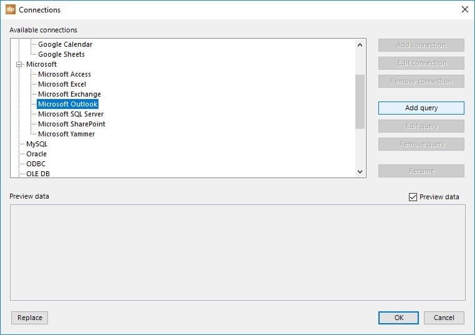The height and width of the screenshot is (335, 475).
Task: Pick Microsoft SQL Server connection
Action: point(70,114)
